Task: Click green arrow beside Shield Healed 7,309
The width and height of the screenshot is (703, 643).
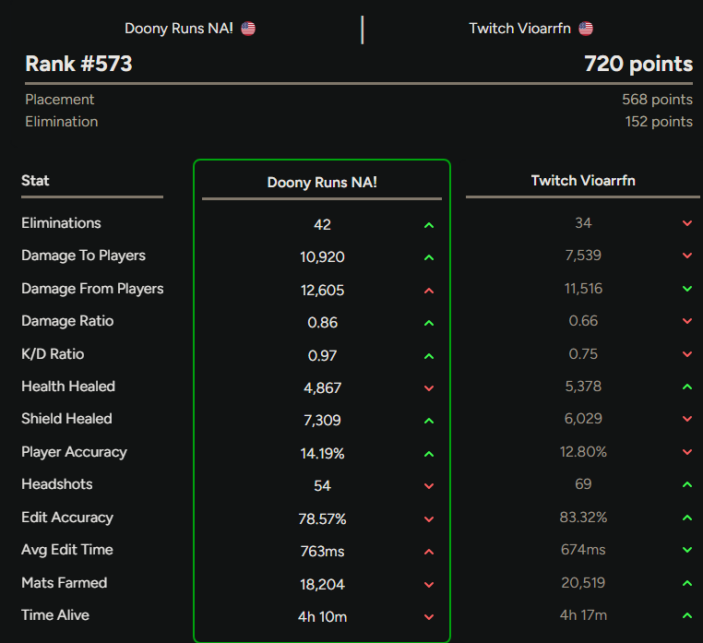Action: [429, 421]
